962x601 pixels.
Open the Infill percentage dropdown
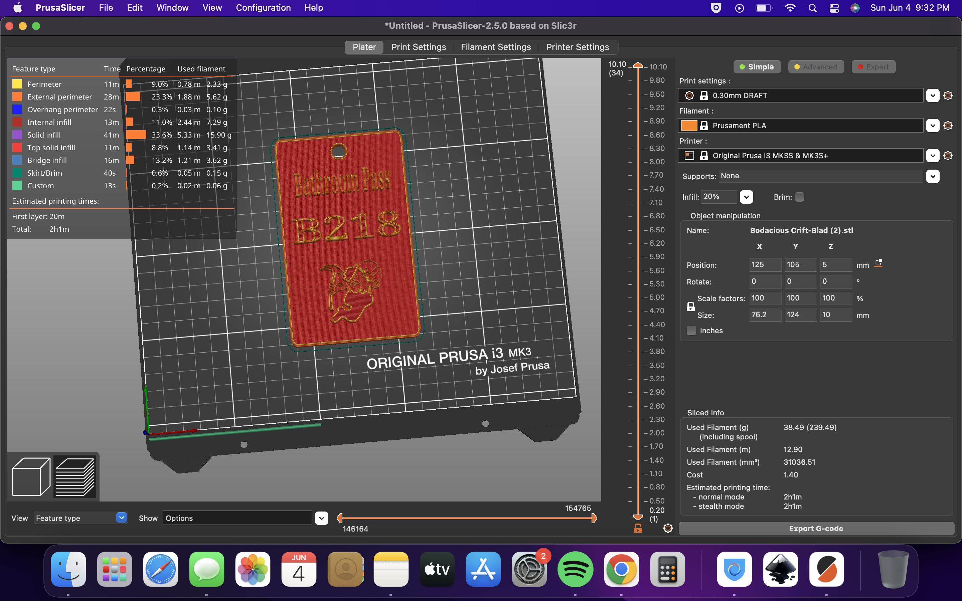click(746, 197)
